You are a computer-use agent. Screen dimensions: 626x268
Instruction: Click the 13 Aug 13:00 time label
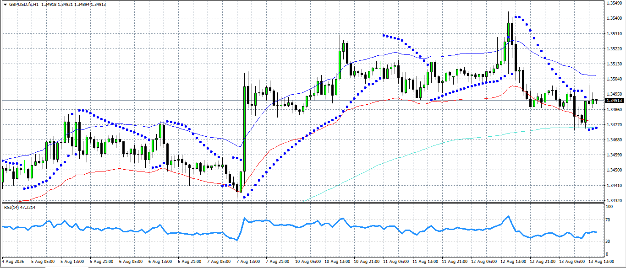click(x=601, y=262)
